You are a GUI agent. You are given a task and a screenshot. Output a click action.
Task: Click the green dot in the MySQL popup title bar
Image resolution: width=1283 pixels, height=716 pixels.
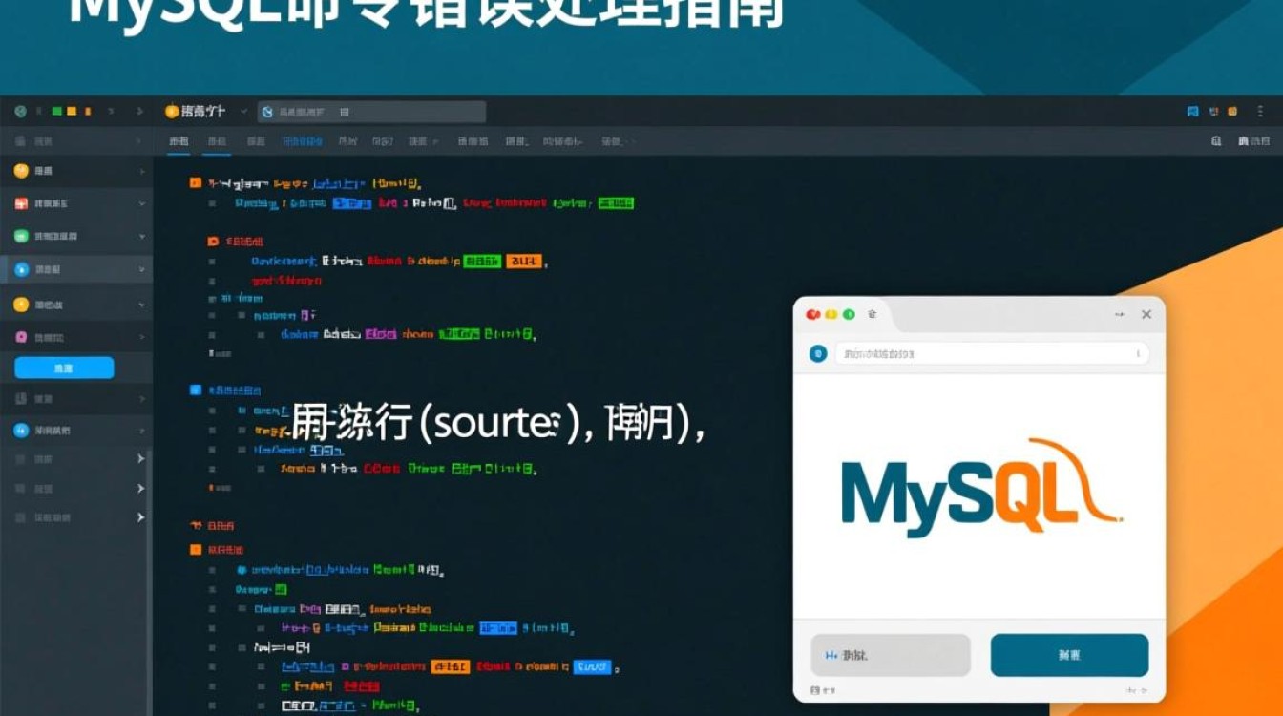pyautogui.click(x=848, y=314)
